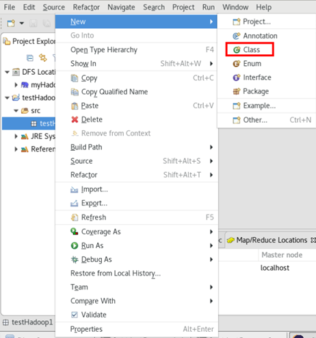
Task: Select the localhost master node cell
Action: (x=275, y=268)
